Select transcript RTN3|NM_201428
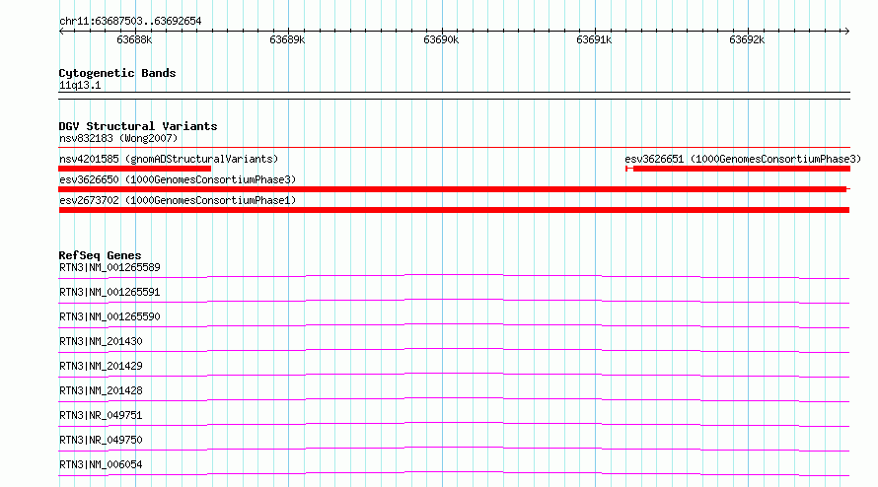 click(x=101, y=390)
